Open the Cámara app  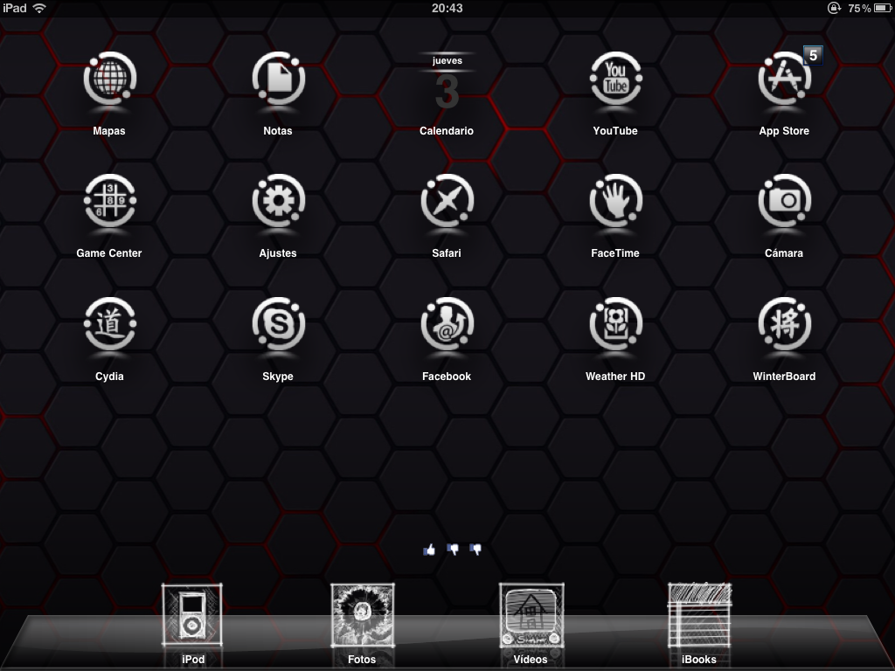pyautogui.click(x=784, y=202)
